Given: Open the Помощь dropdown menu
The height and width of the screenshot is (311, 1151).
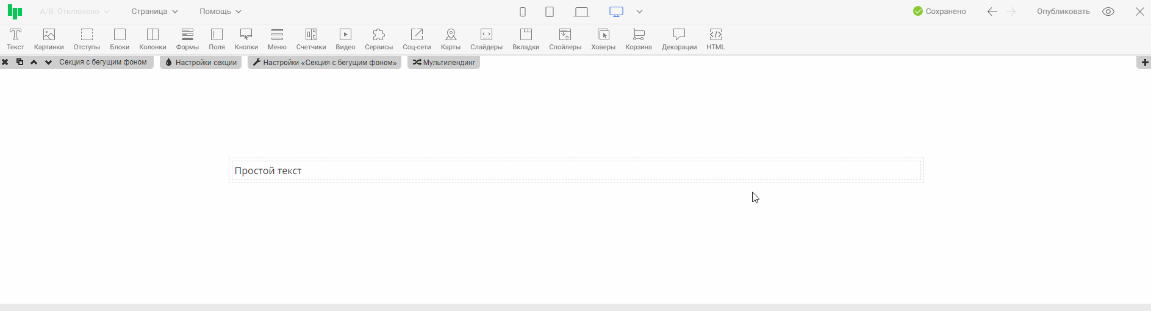Looking at the screenshot, I should point(220,12).
